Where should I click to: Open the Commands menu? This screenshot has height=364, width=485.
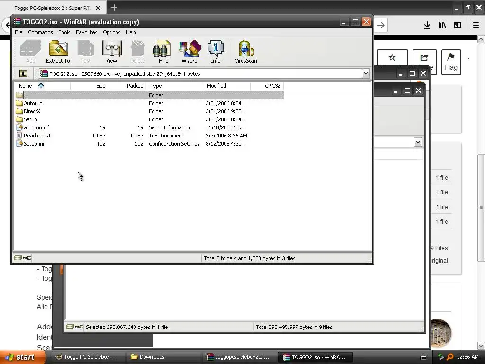click(40, 32)
